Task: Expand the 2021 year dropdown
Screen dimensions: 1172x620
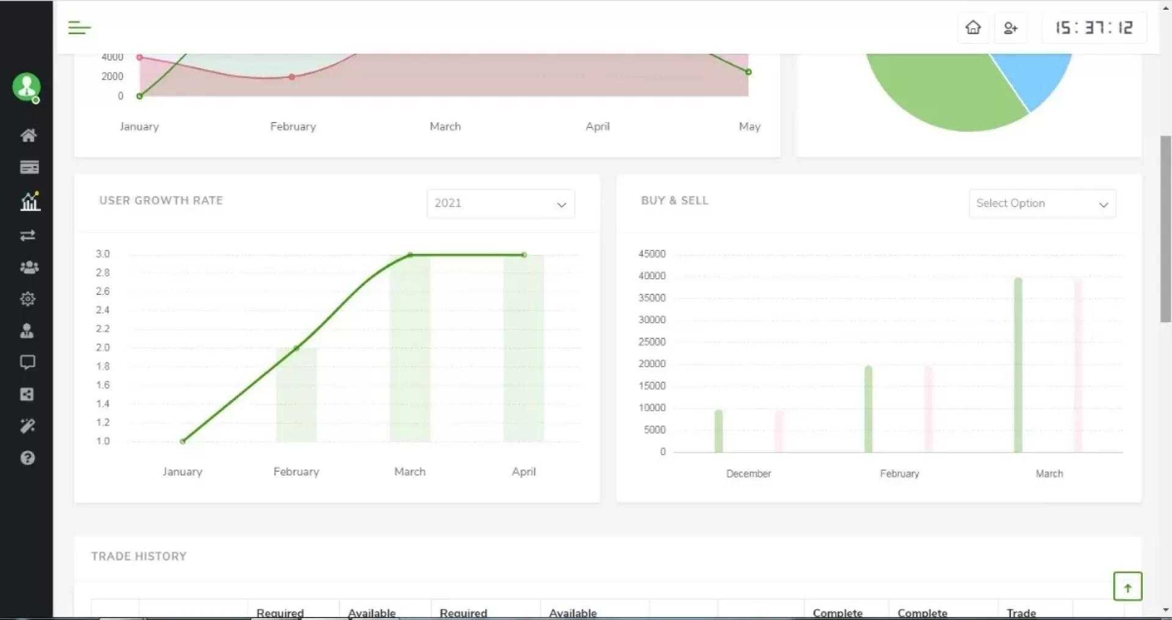Action: pos(501,204)
